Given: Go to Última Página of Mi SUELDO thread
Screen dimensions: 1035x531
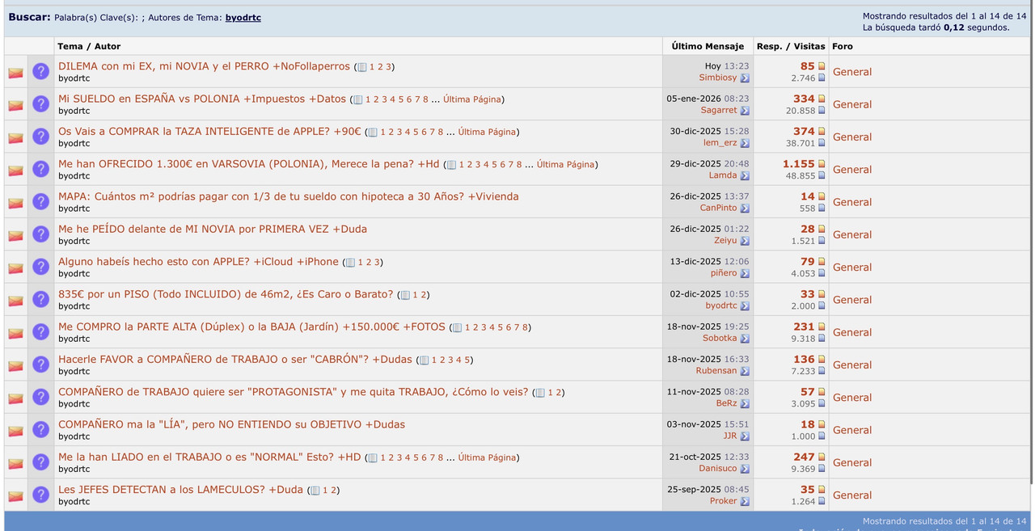Looking at the screenshot, I should coord(471,99).
